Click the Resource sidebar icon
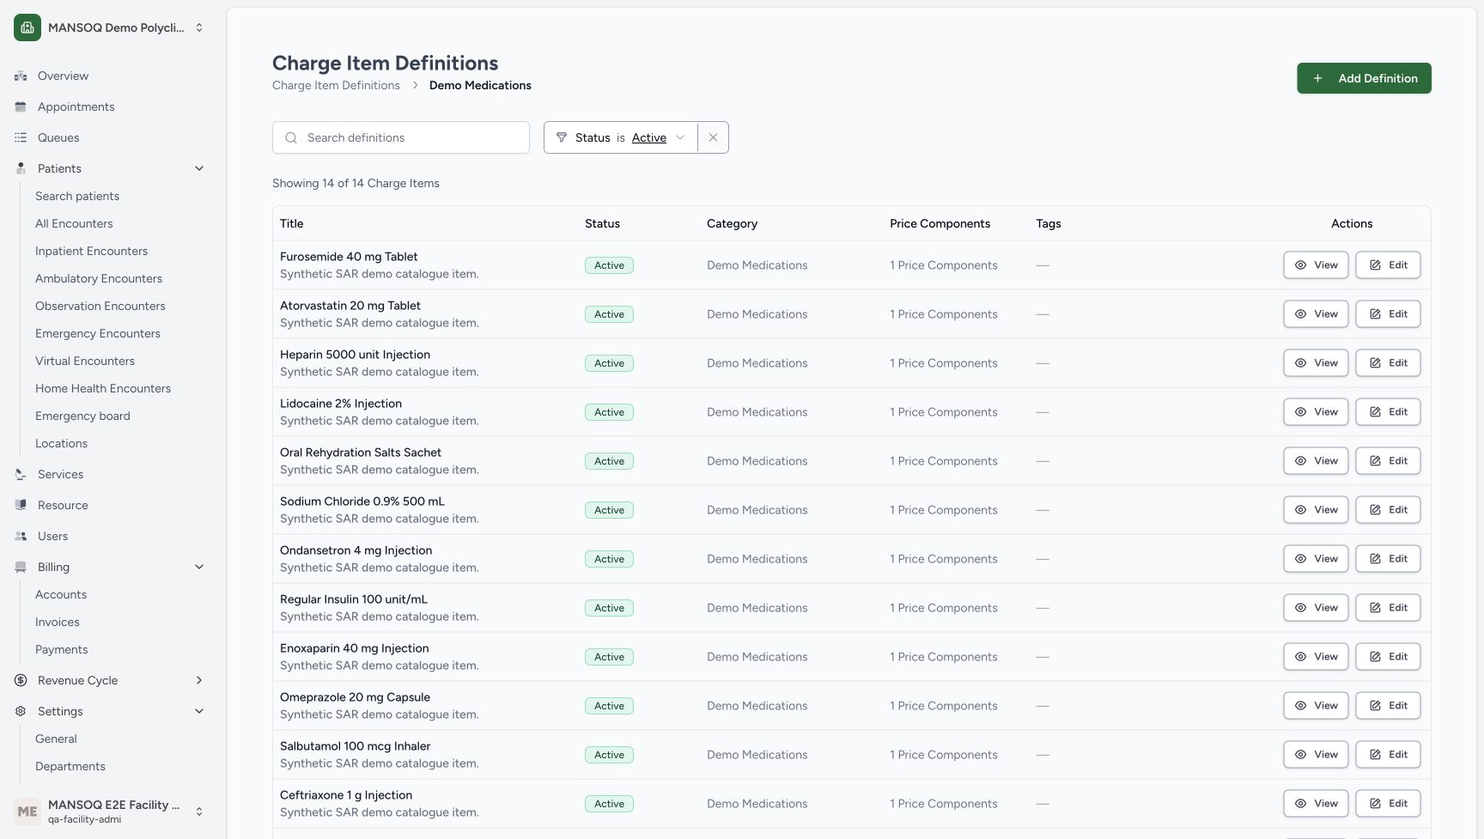This screenshot has width=1484, height=839. click(x=21, y=505)
